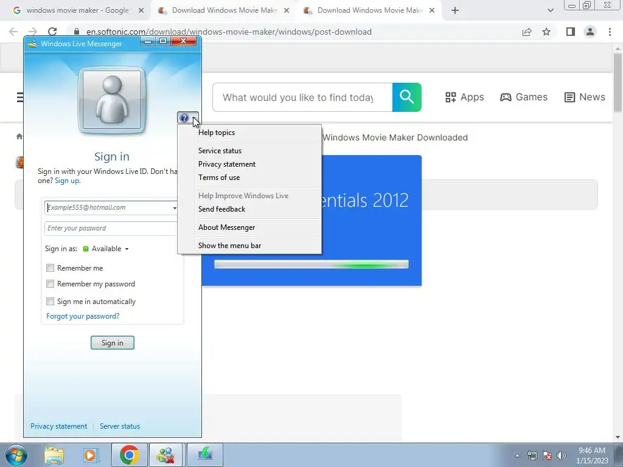Open the Softonic Apps section
This screenshot has width=623, height=467.
464,97
